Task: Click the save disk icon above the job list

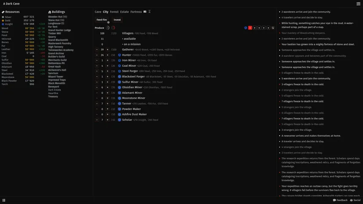Action: 273,28
